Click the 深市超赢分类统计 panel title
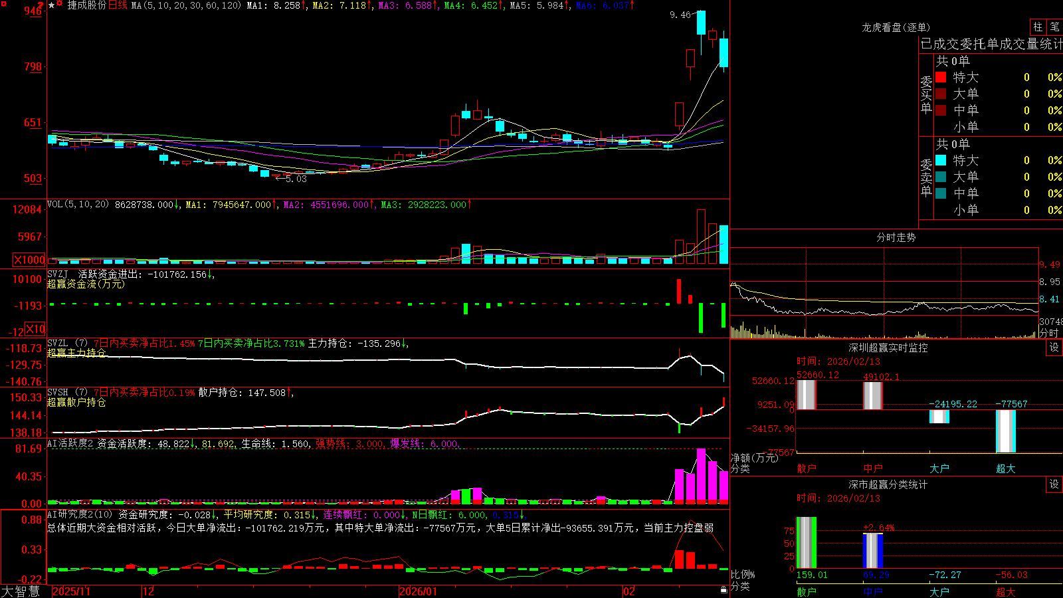1063x598 pixels. pyautogui.click(x=888, y=484)
